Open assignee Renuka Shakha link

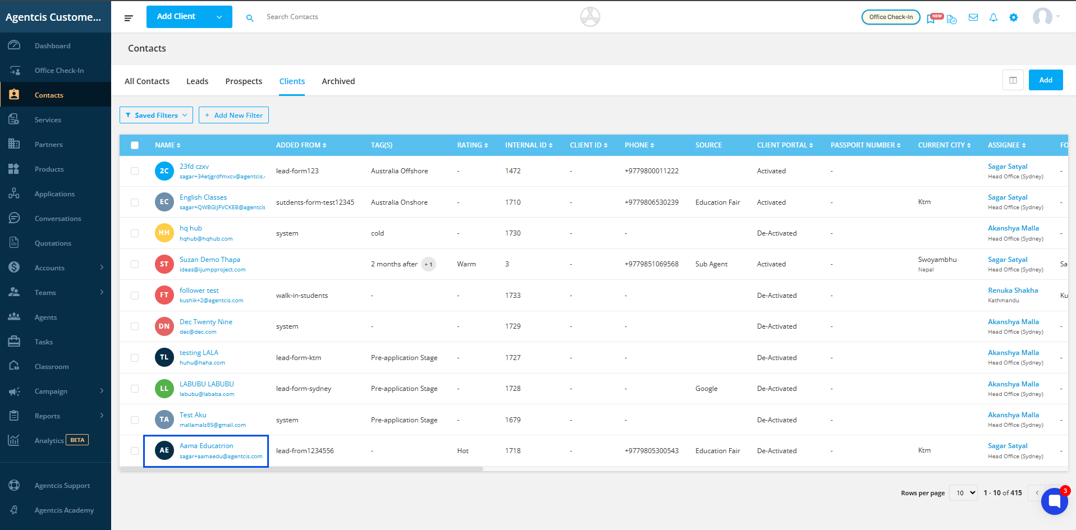click(x=1013, y=291)
